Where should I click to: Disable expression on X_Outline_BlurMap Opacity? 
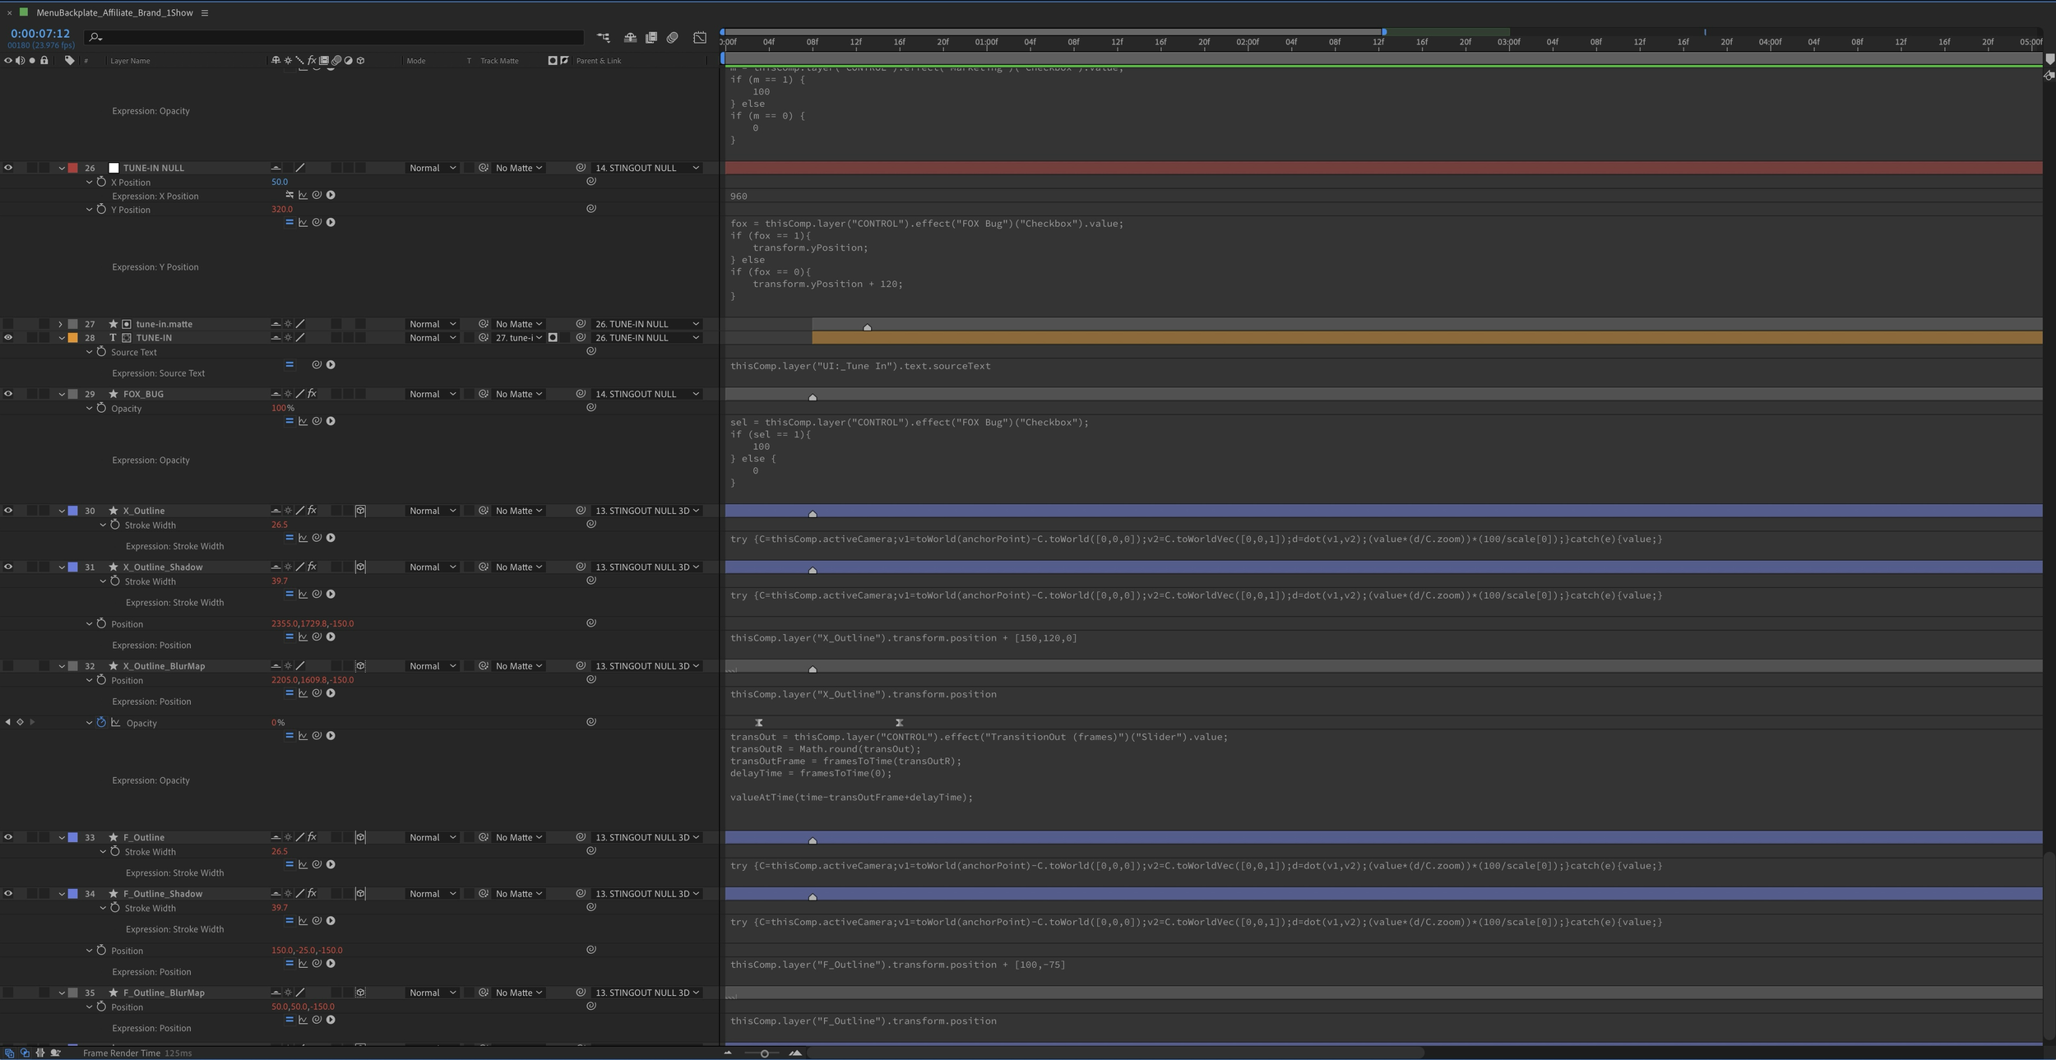point(289,736)
